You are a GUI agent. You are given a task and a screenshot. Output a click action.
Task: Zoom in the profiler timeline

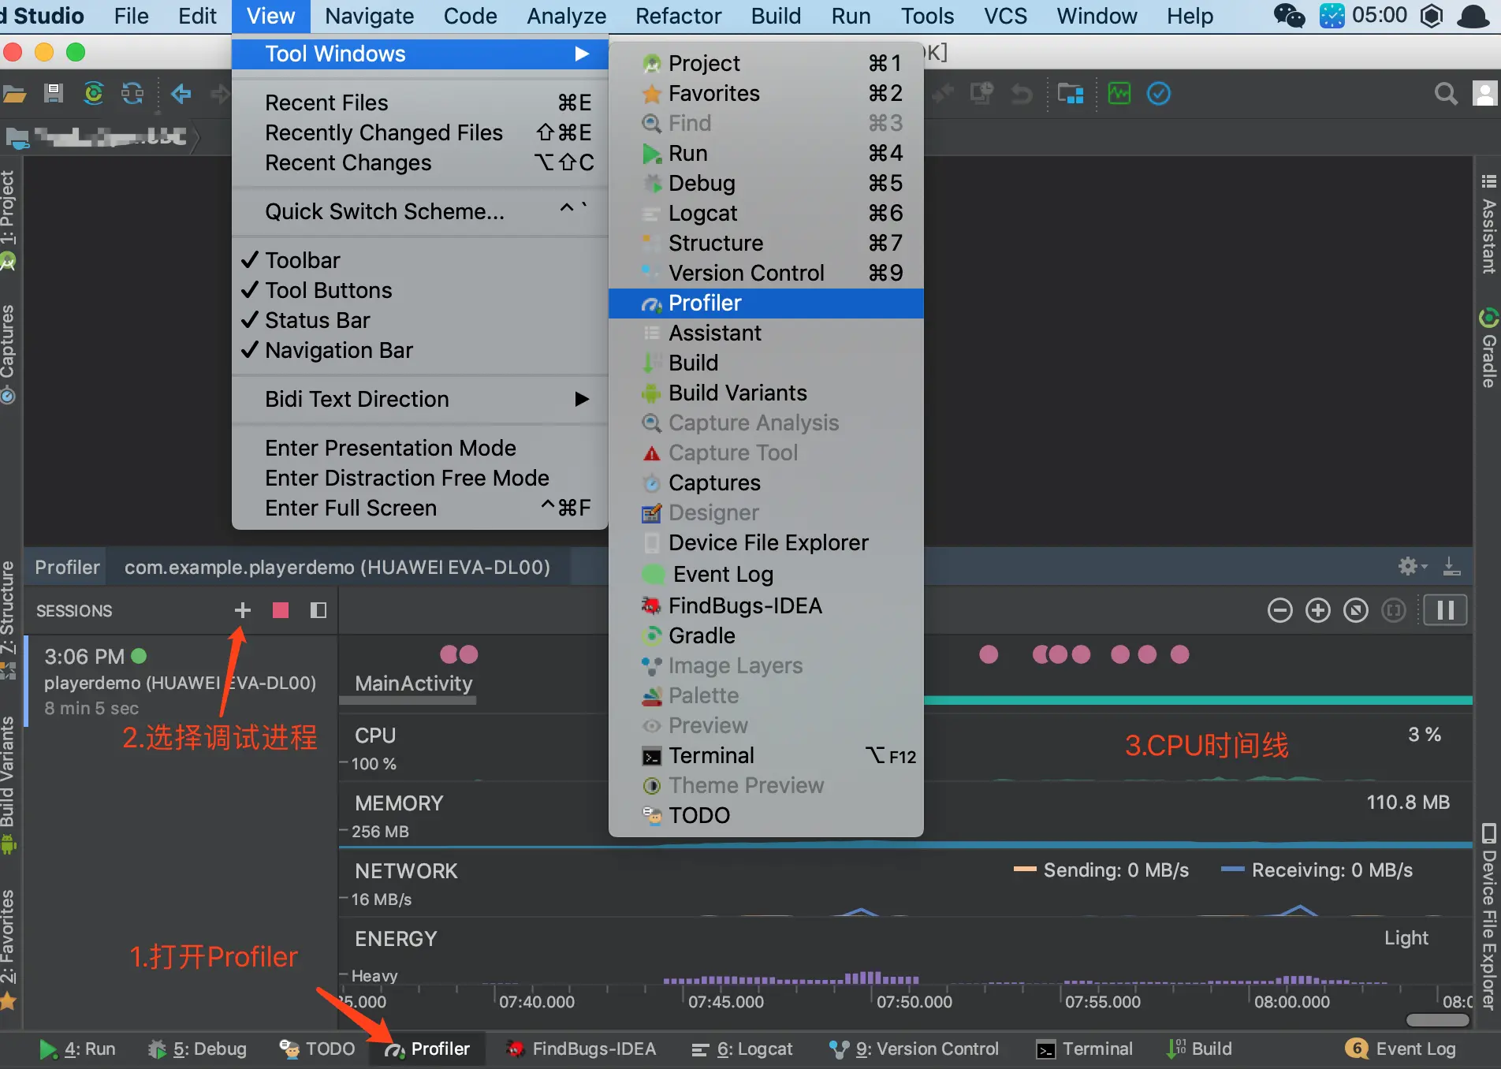(1318, 610)
